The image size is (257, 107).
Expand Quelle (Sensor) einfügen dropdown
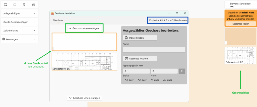tap(20, 22)
